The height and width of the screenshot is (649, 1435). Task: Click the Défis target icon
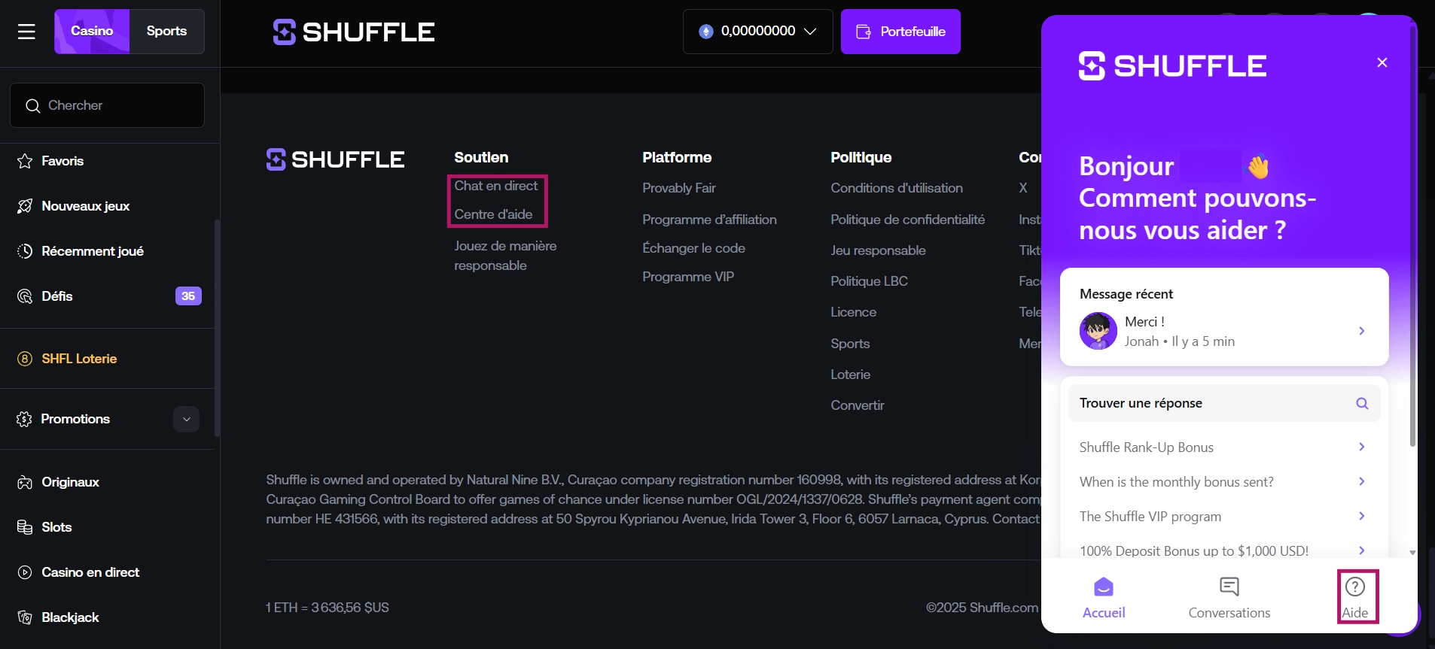(25, 296)
